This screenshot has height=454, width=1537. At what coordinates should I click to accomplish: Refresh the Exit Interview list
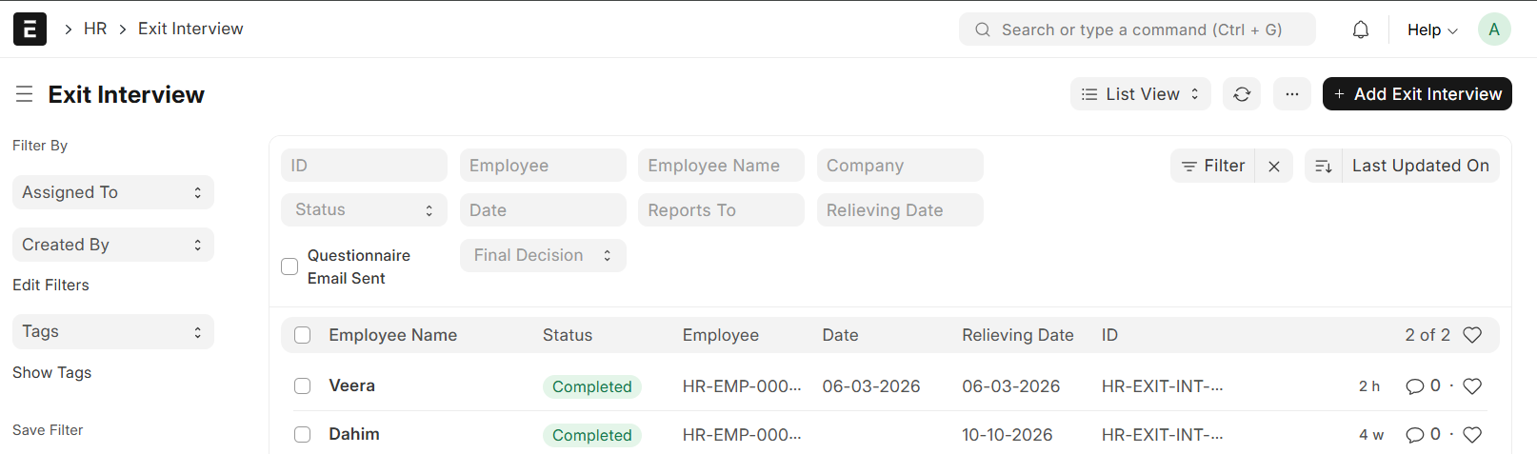point(1242,94)
